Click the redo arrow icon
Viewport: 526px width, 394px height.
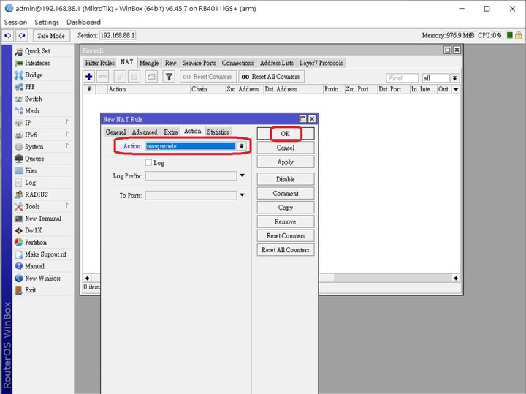pyautogui.click(x=22, y=36)
